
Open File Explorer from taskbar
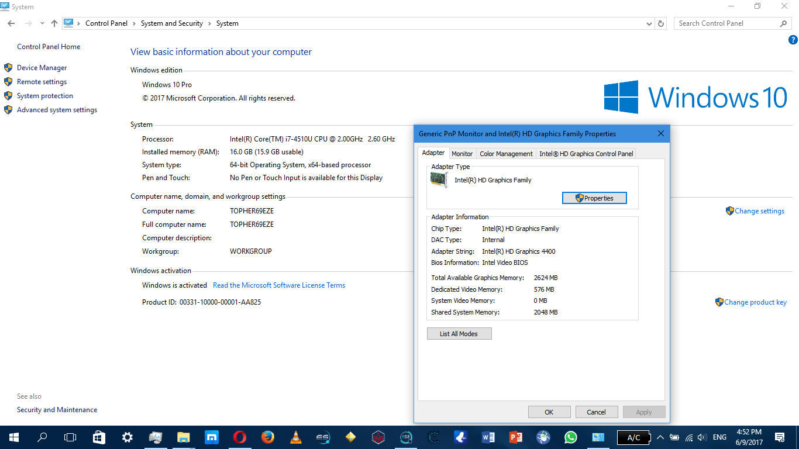(184, 437)
